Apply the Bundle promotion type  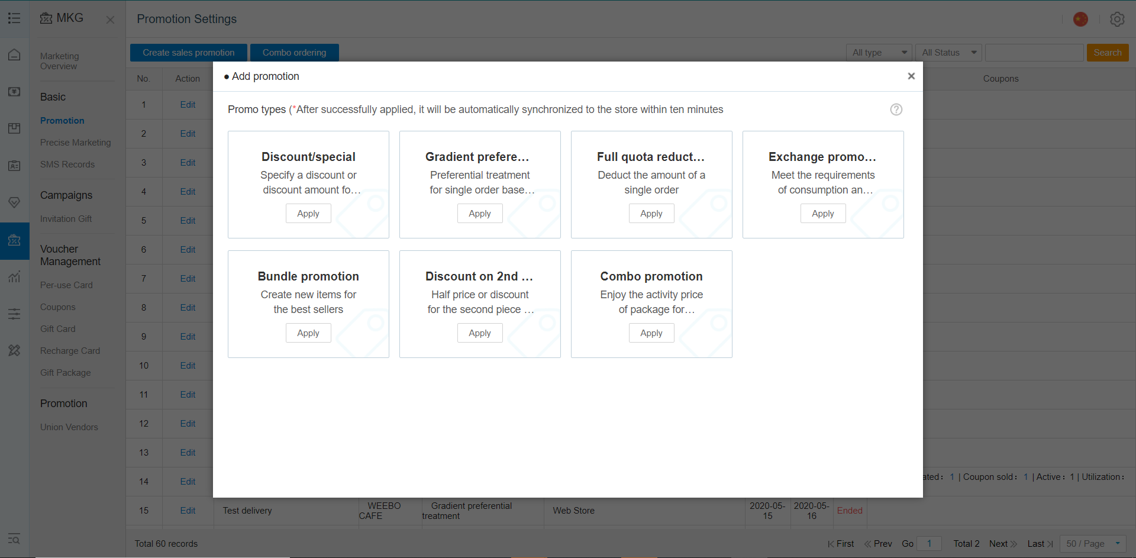click(x=308, y=333)
